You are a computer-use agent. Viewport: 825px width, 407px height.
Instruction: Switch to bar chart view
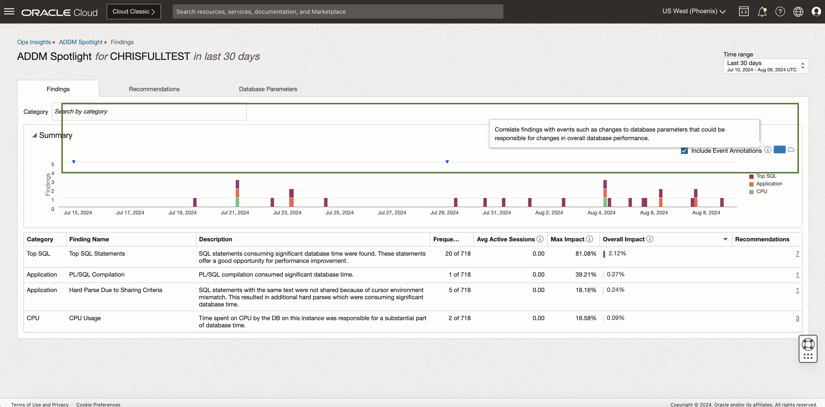pos(779,149)
